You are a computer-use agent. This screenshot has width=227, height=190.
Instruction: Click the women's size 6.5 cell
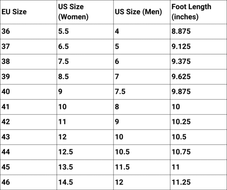pos(64,46)
